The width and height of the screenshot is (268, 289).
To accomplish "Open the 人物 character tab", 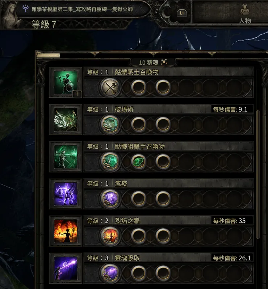I will 245,14.
